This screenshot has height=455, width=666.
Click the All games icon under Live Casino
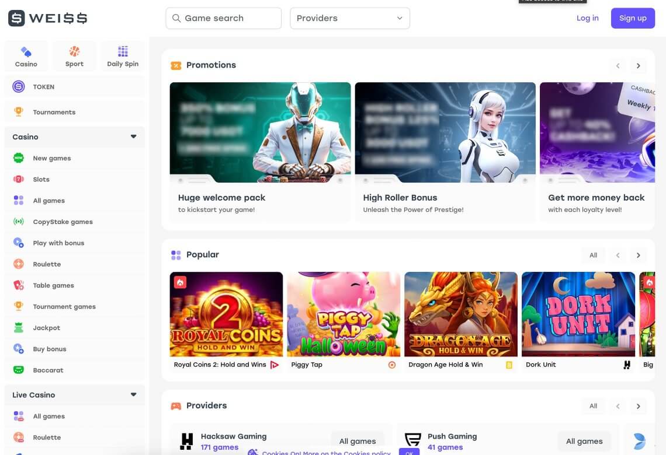[18, 416]
